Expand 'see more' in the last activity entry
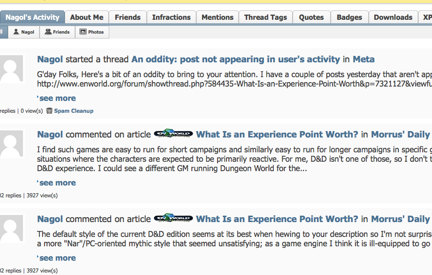The height and width of the screenshot is (275, 432). click(57, 258)
